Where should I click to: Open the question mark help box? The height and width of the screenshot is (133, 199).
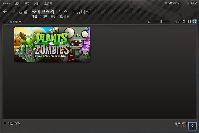coord(192,126)
